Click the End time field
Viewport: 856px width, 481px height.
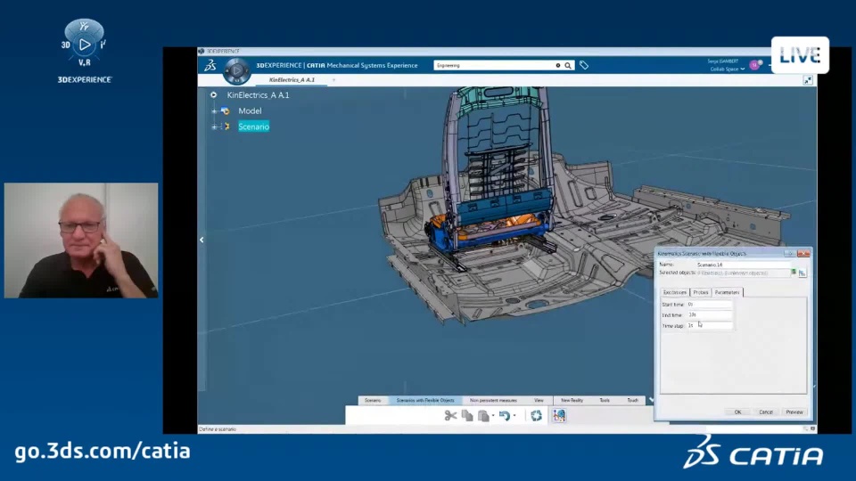click(709, 314)
